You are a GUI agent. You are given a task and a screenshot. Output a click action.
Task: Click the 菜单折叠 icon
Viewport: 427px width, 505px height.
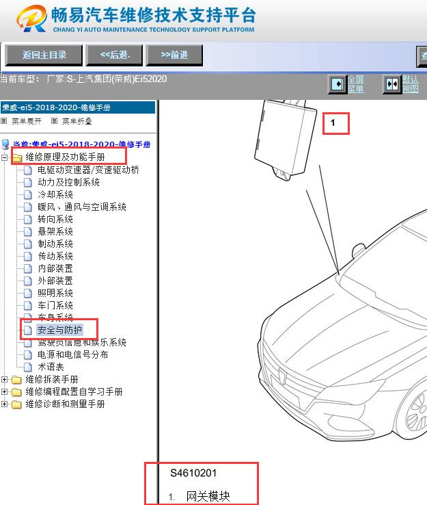point(55,120)
